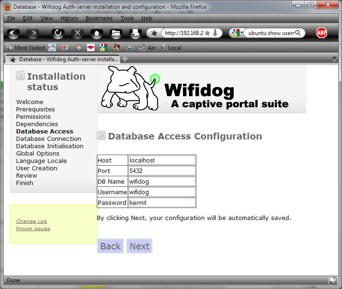Open the rooster bookmark icon
The width and height of the screenshot is (342, 289).
117,47
